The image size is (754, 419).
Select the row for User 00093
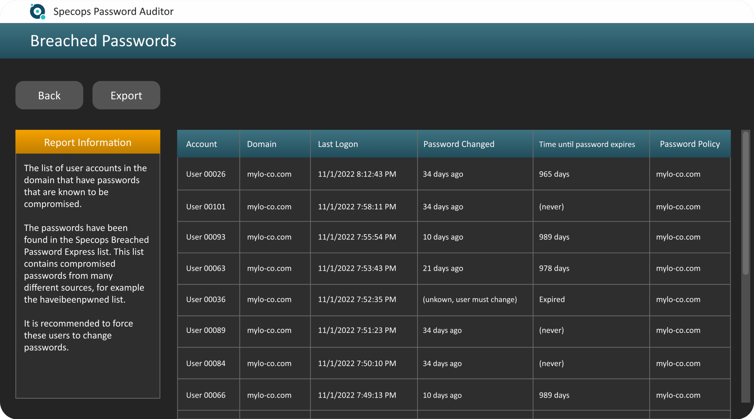coord(206,237)
